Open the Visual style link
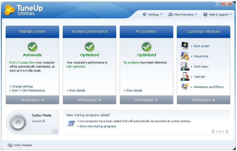This screenshot has width=237, height=151. pos(201,56)
